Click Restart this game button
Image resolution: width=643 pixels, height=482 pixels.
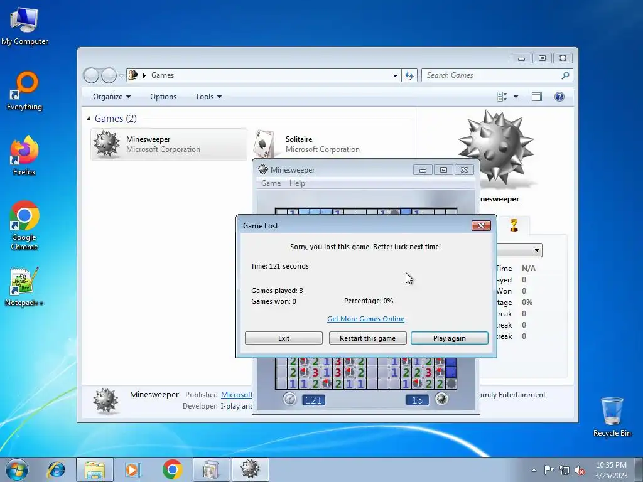[367, 338]
